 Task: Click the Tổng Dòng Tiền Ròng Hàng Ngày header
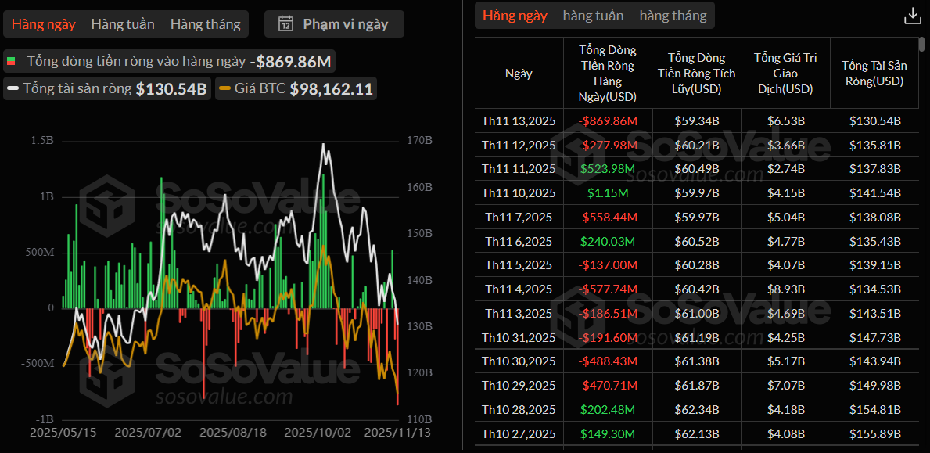coord(608,74)
